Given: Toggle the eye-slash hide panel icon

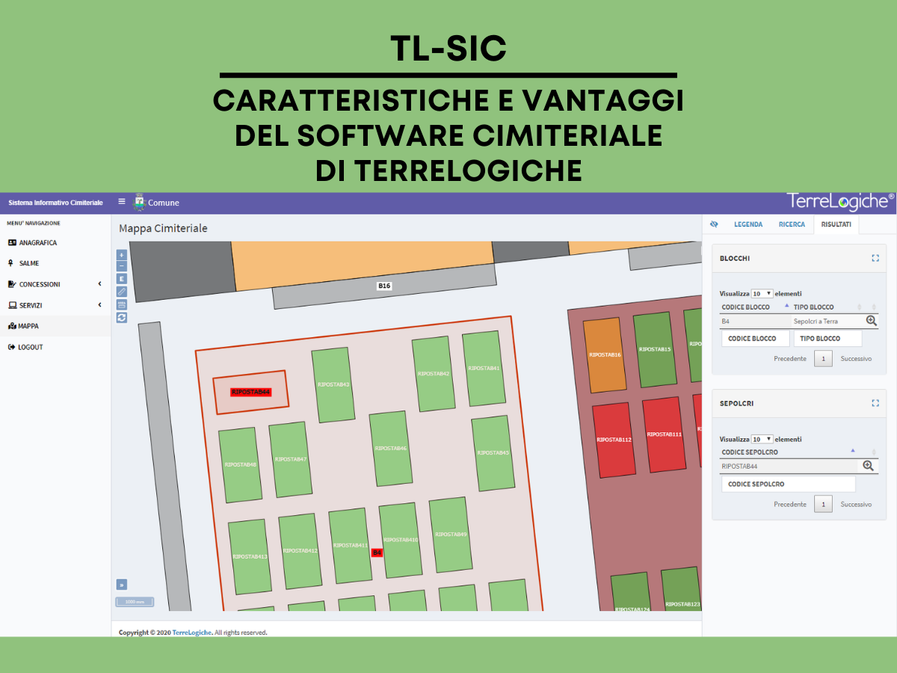Looking at the screenshot, I should tap(714, 224).
